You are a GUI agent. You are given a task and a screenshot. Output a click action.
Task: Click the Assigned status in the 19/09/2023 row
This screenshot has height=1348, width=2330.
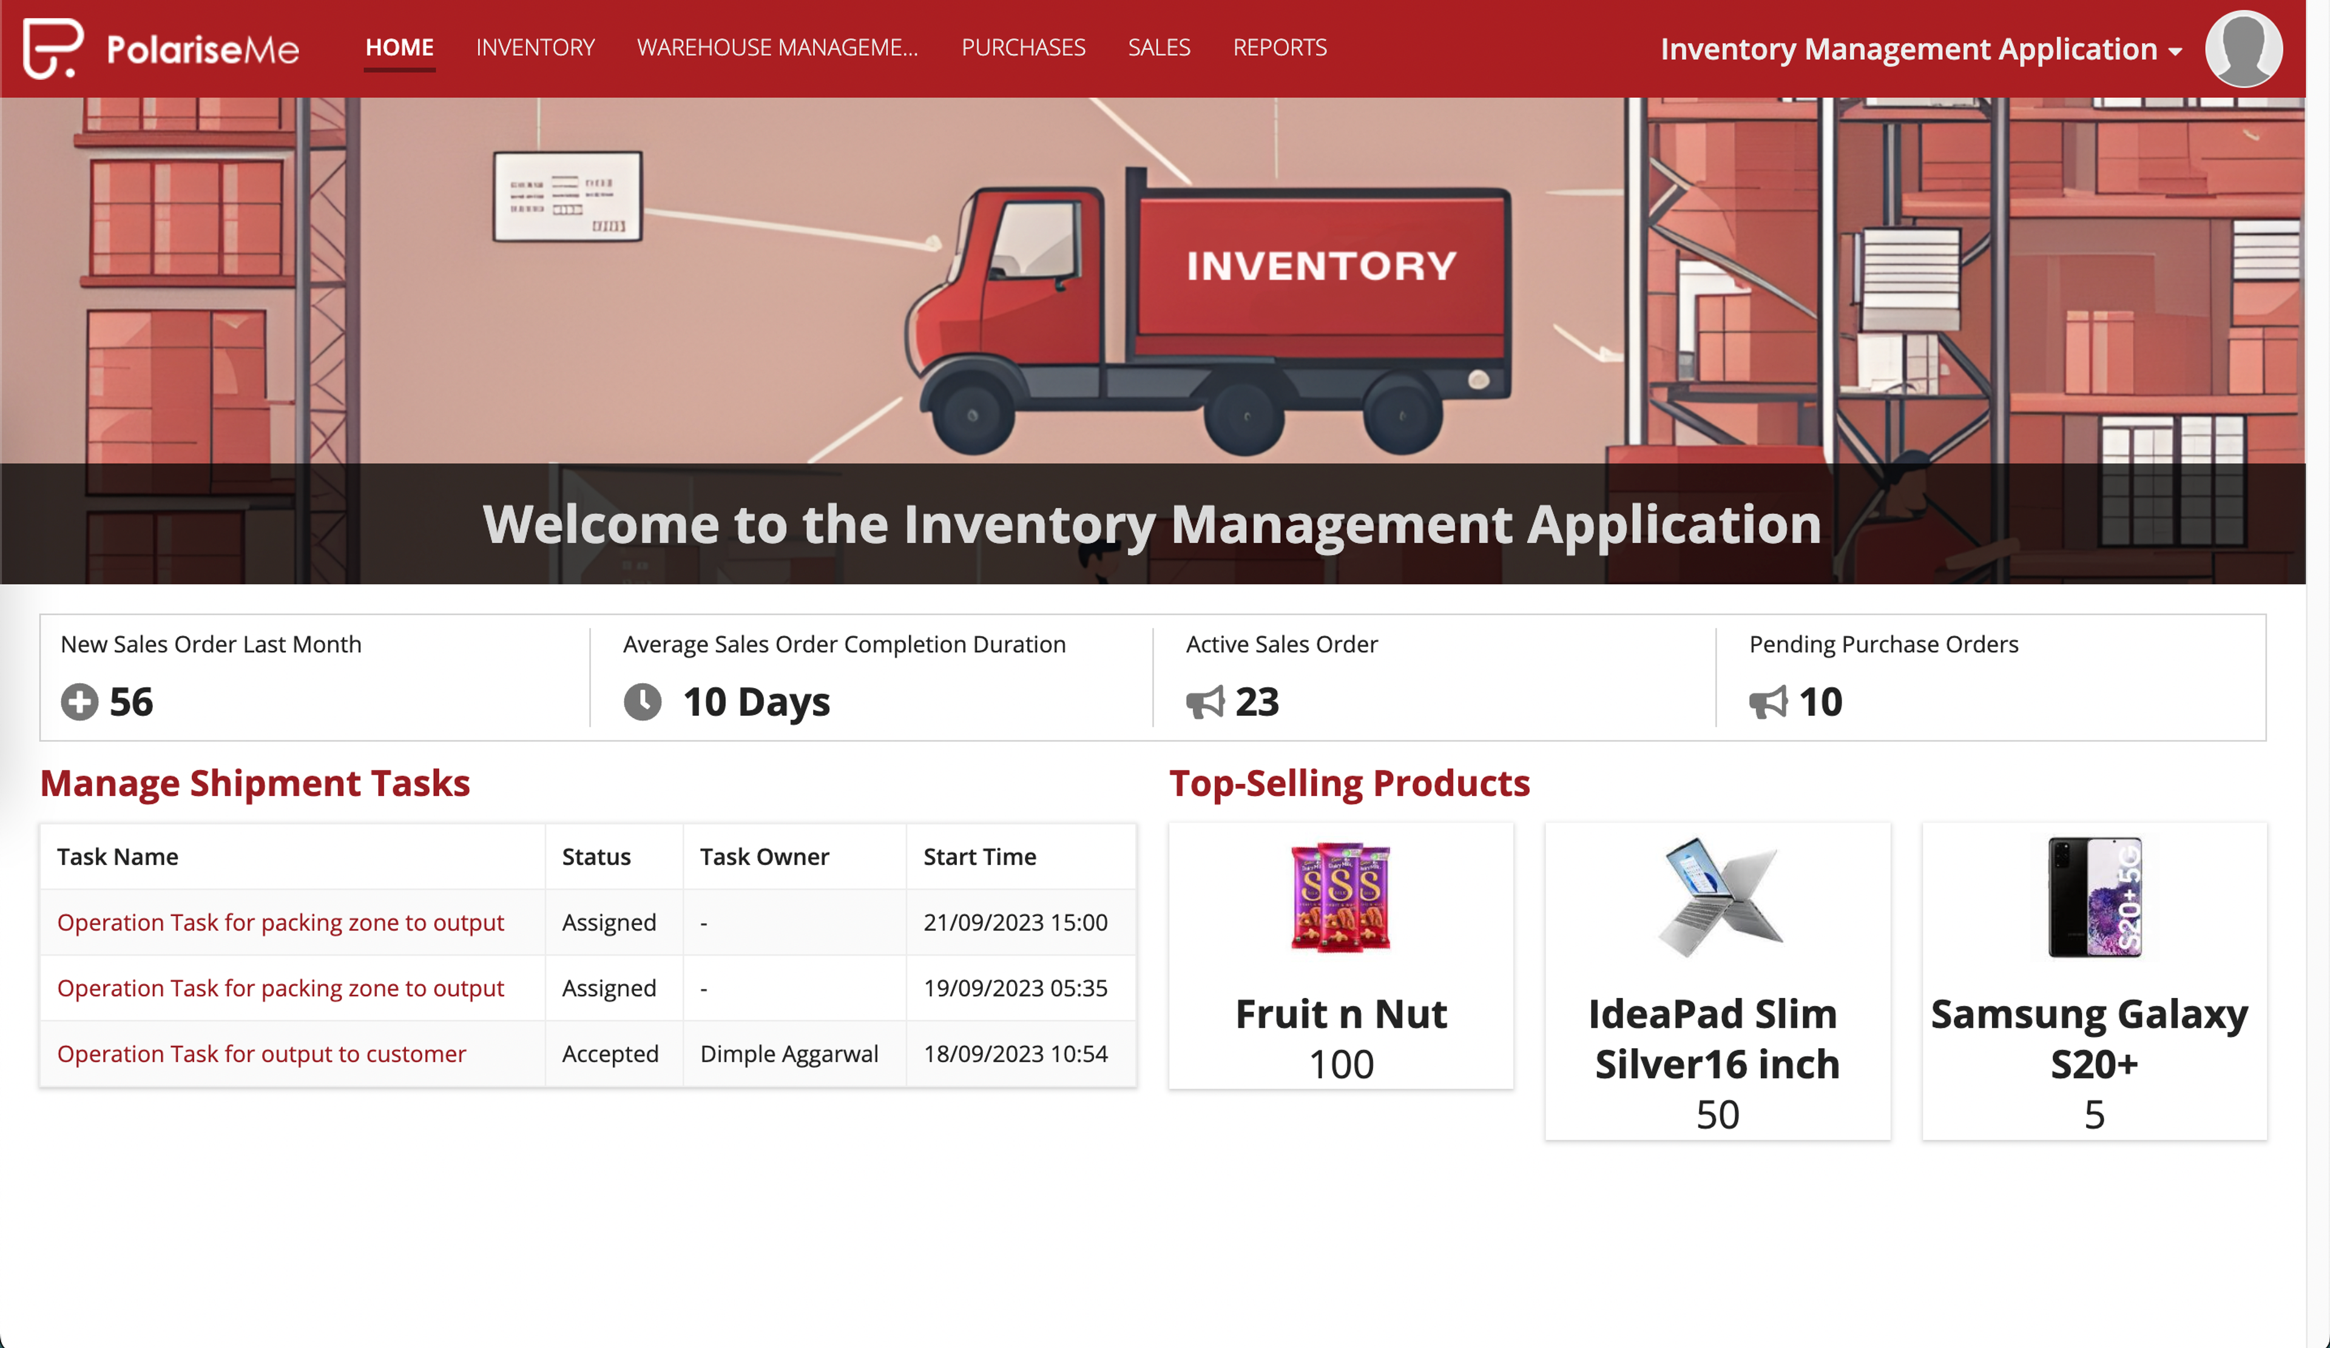click(609, 988)
